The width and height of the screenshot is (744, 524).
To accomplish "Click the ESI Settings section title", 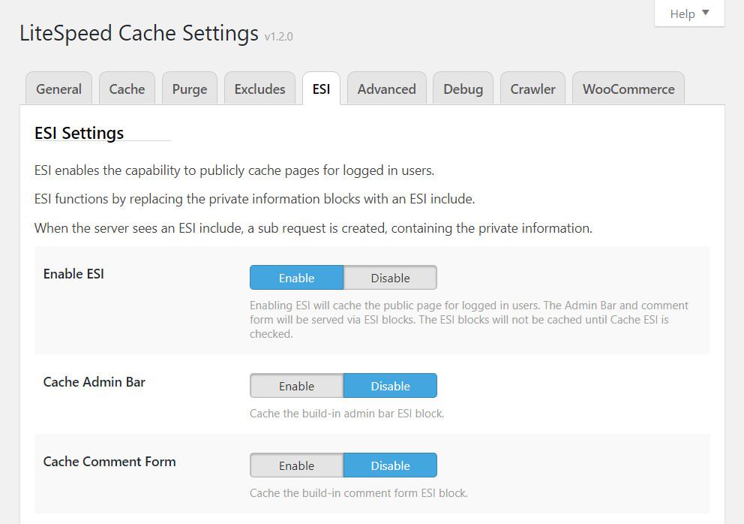I will click(x=78, y=133).
